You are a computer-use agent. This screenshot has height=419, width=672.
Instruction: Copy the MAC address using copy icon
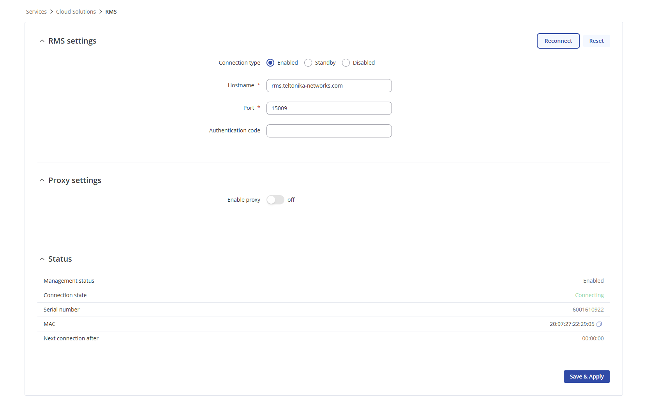(599, 324)
